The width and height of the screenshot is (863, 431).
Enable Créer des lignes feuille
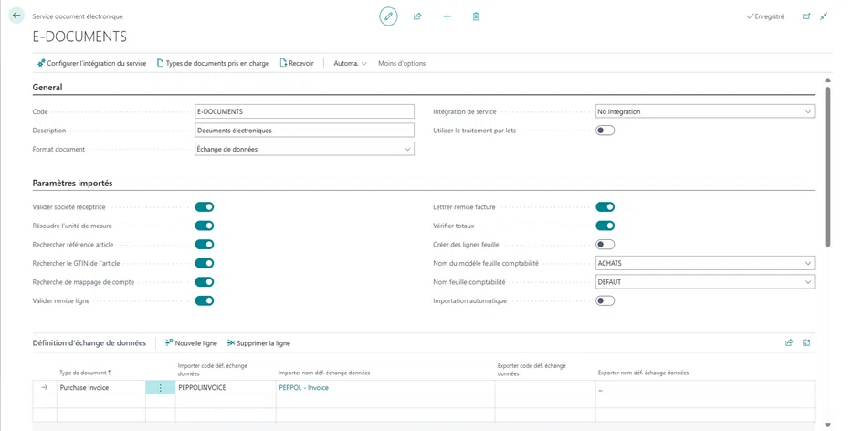point(605,245)
